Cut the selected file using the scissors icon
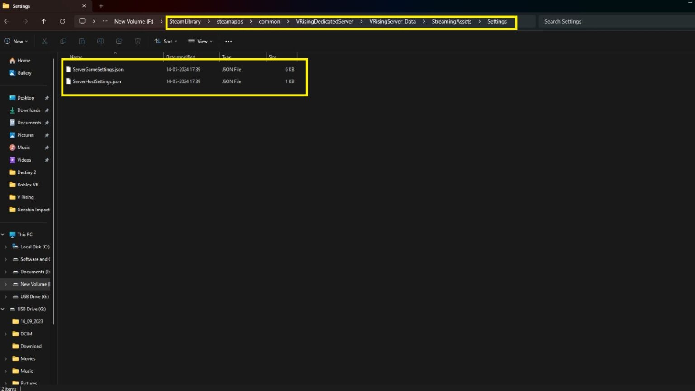 (x=44, y=41)
